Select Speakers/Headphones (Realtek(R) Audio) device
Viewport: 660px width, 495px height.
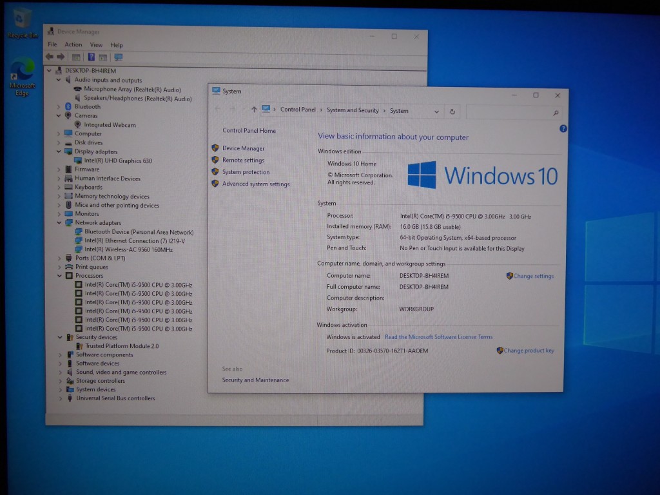pyautogui.click(x=138, y=99)
